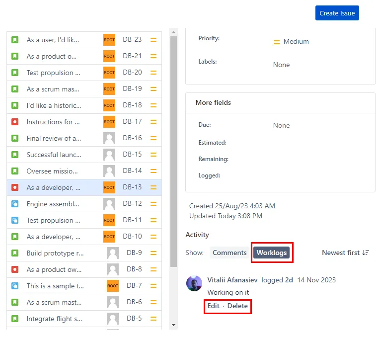
Task: Click medium priority icon for DB-10
Action: click(153, 237)
